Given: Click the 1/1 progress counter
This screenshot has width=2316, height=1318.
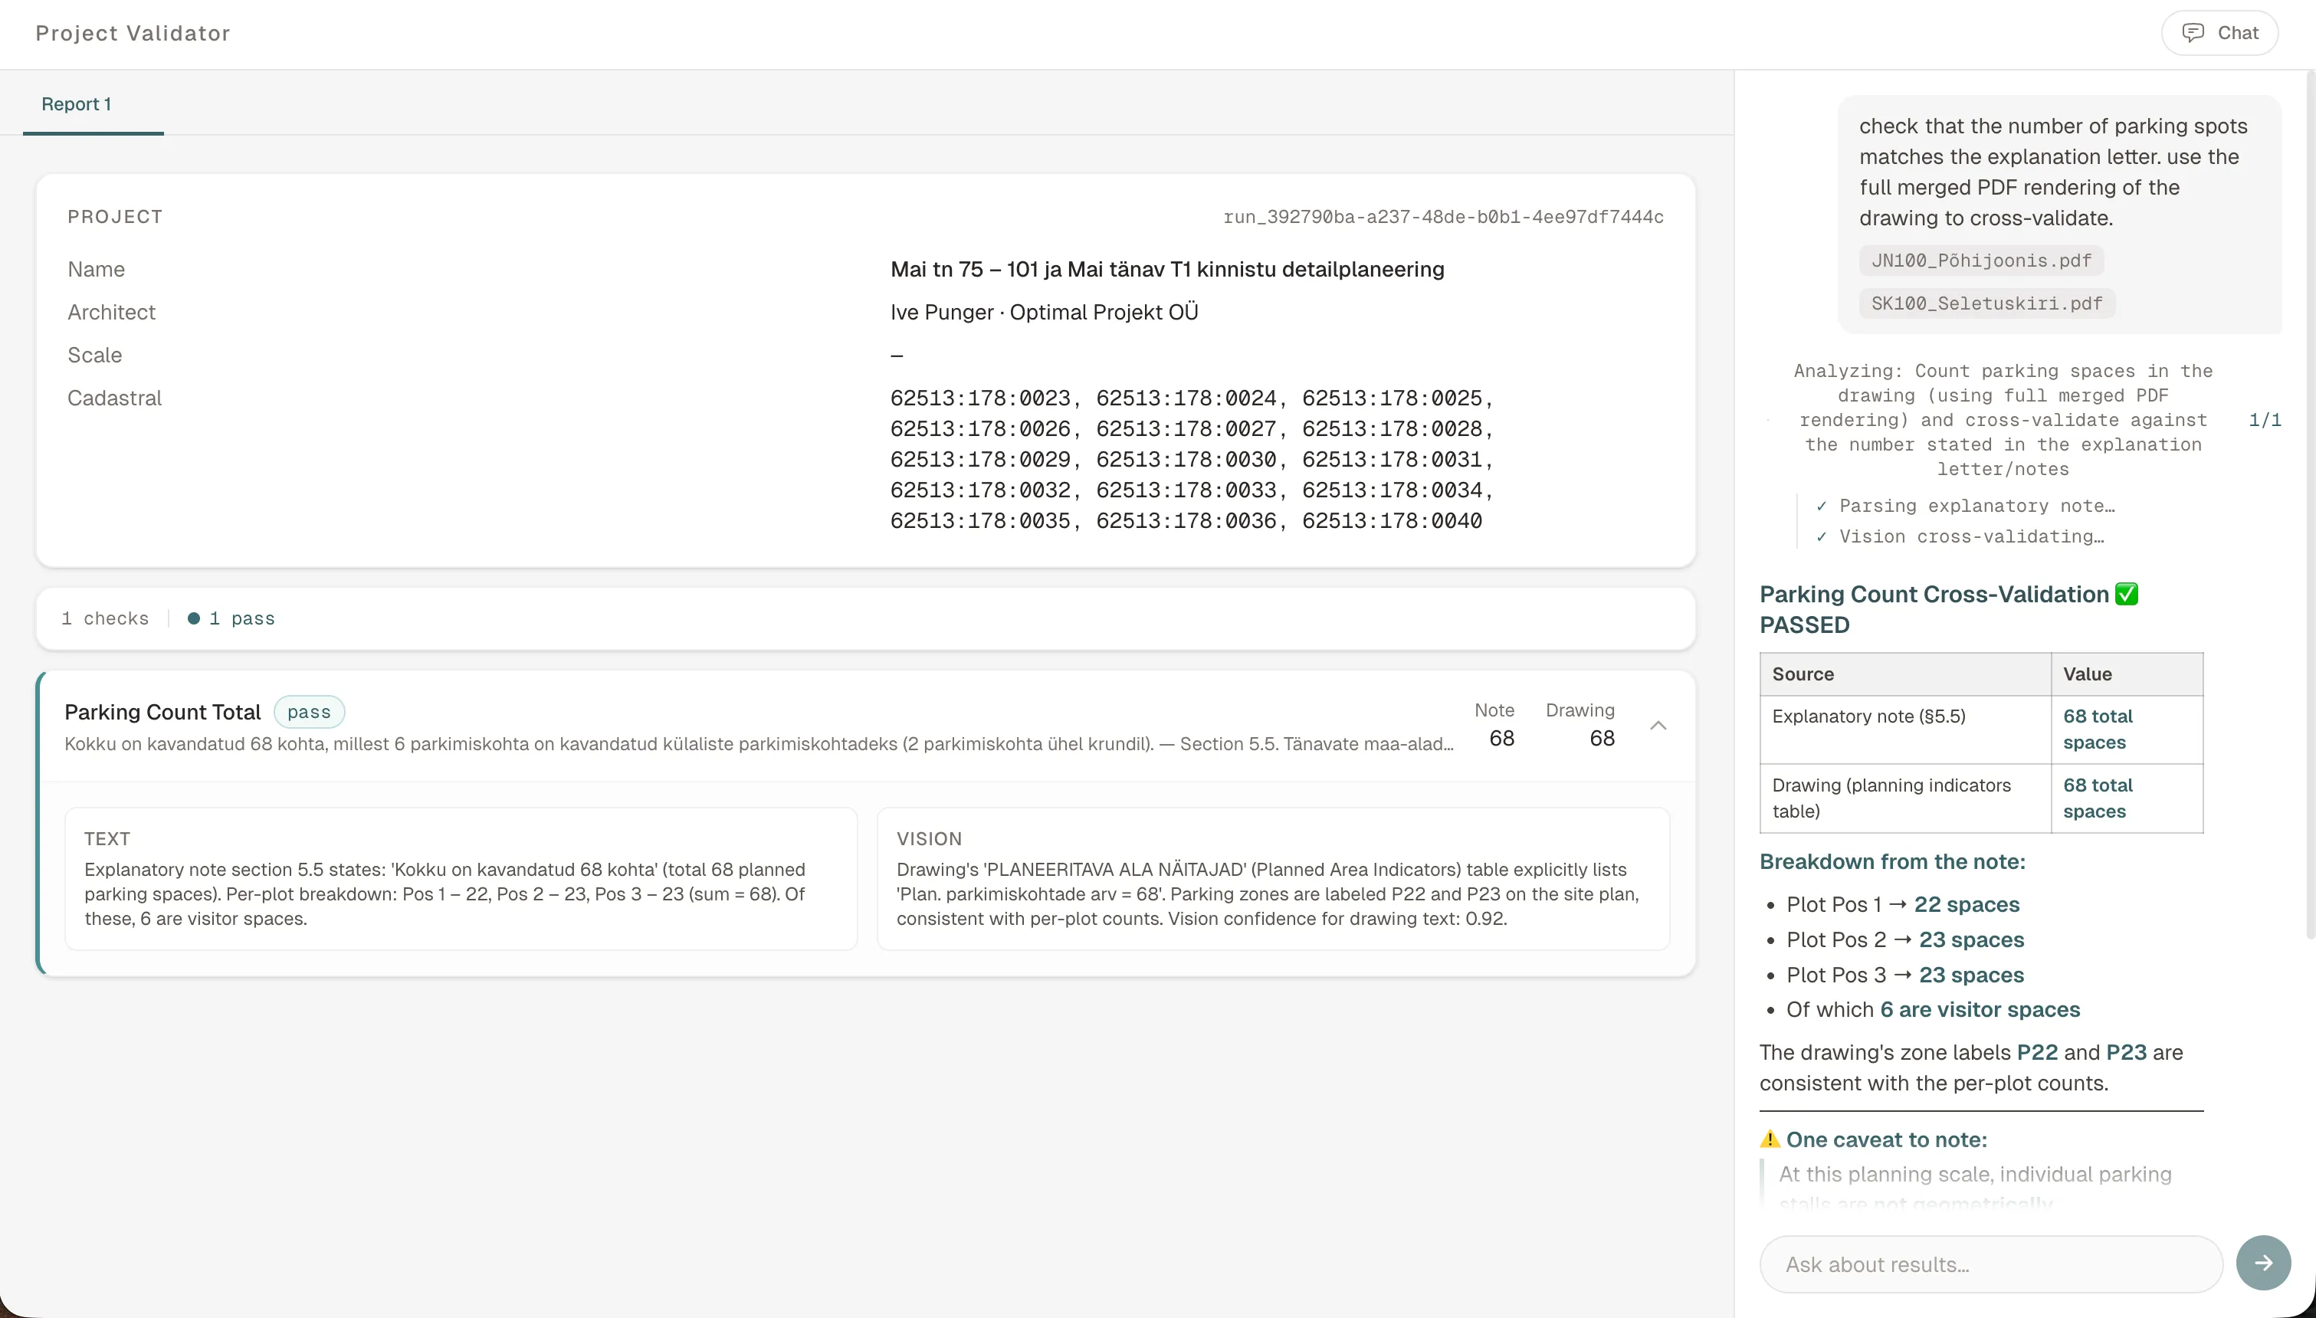Looking at the screenshot, I should (x=2265, y=420).
